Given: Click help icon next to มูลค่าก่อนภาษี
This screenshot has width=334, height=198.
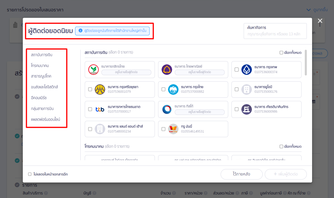Looking at the screenshot, I should tap(284, 193).
